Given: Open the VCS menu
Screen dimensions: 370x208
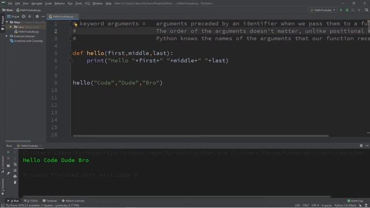Looking at the screenshot, I should click(x=87, y=3).
